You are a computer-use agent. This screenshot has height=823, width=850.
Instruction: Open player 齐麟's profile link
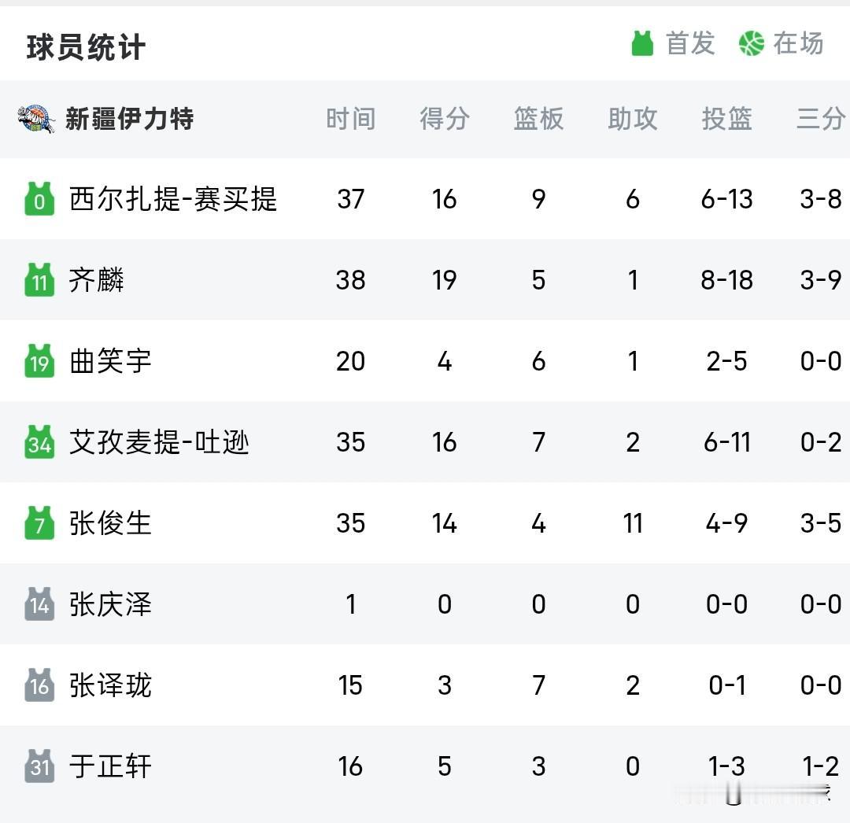[x=97, y=280]
